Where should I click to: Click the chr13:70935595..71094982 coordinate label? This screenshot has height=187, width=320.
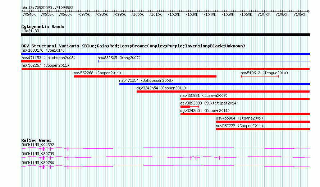(47, 8)
